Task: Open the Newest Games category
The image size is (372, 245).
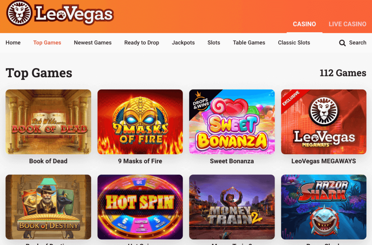Action: [93, 43]
